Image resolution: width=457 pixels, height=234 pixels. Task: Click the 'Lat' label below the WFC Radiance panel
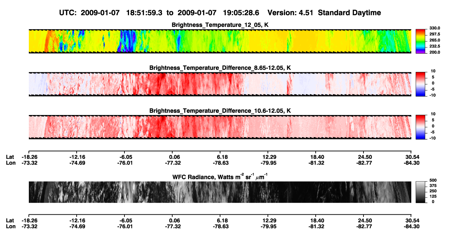coord(10,220)
